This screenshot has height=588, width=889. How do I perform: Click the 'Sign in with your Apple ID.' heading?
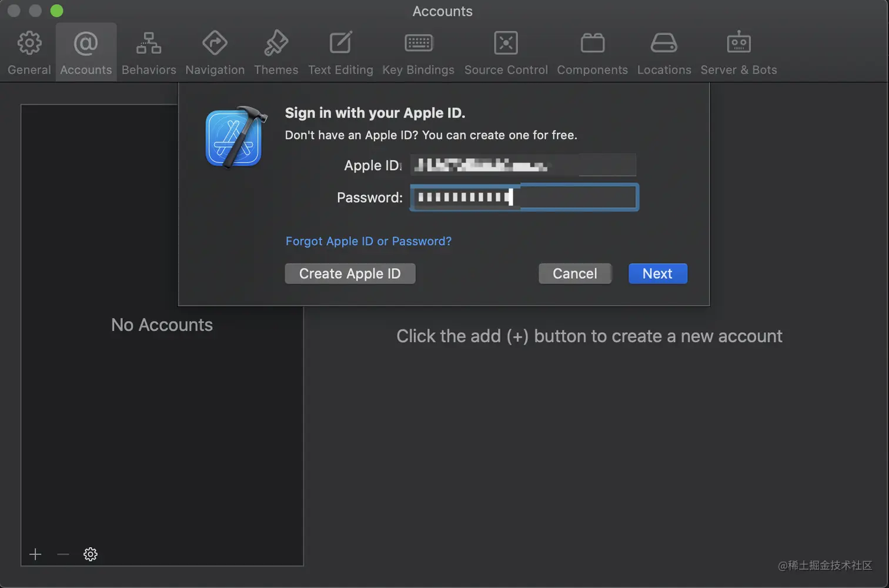pos(375,113)
